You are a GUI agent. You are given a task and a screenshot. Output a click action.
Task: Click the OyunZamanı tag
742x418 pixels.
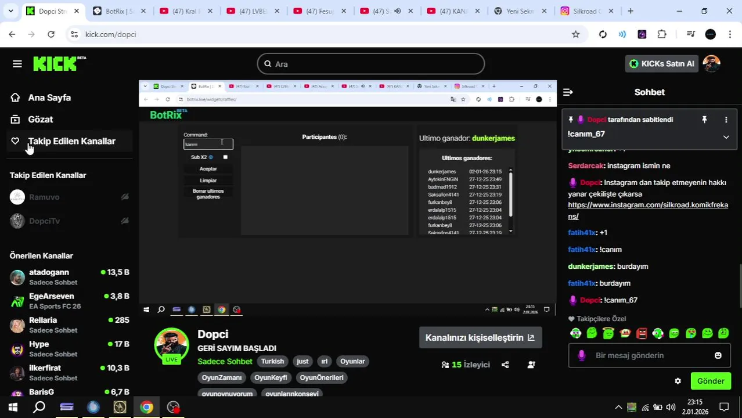click(x=222, y=377)
